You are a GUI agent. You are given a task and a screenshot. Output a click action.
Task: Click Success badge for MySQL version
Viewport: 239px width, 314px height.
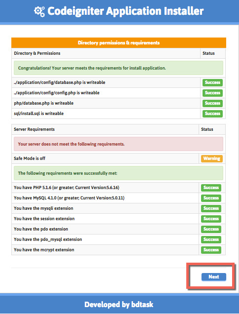click(211, 198)
